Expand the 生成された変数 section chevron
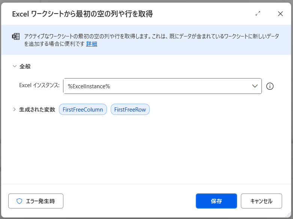Screen dimensions: 293x219 (x=15, y=109)
